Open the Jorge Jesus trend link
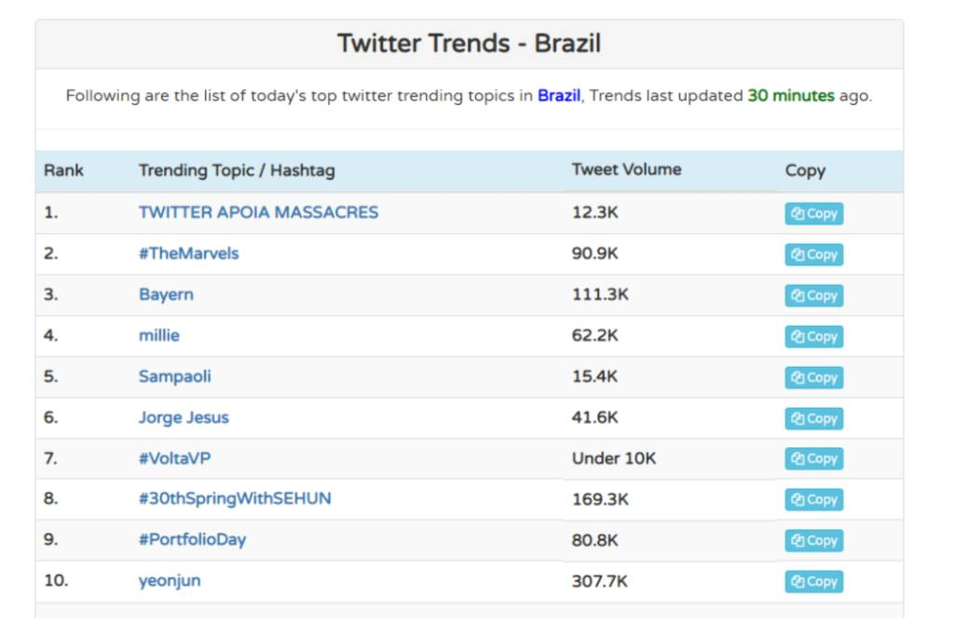The image size is (954, 636). coord(184,417)
